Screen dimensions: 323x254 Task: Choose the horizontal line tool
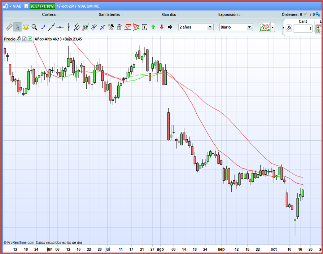[60, 27]
